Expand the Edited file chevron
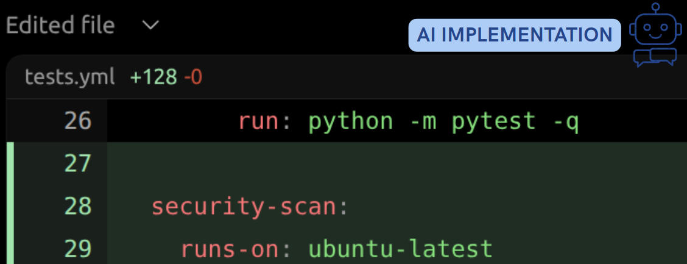Viewport: 687px width, 264px height. click(150, 26)
